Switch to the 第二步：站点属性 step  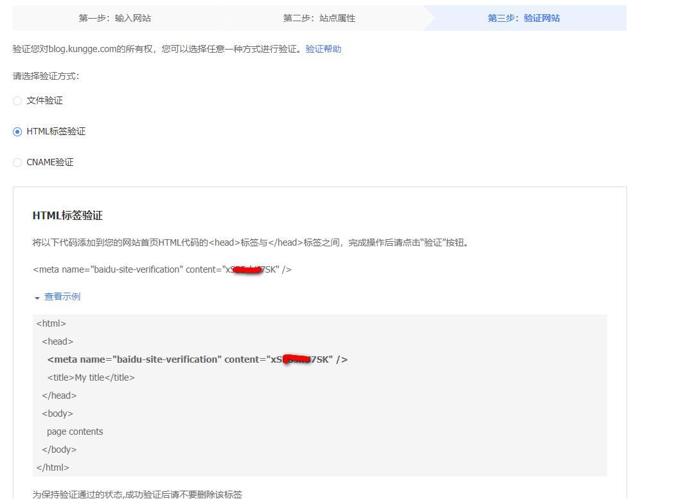click(321, 18)
